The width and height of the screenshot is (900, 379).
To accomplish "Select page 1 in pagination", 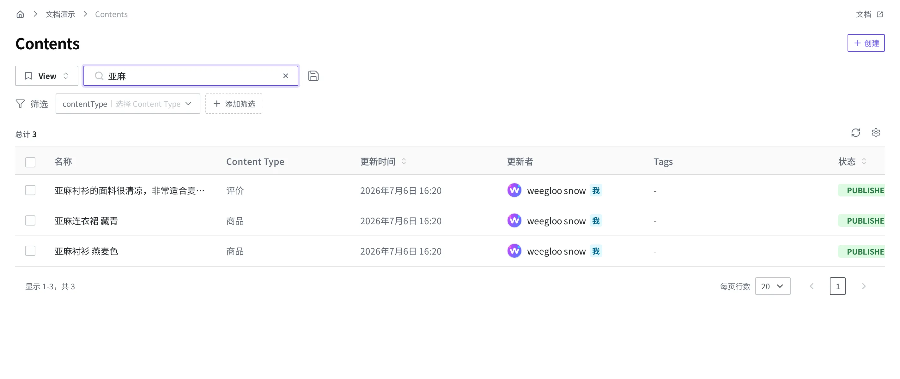I will click(x=837, y=286).
